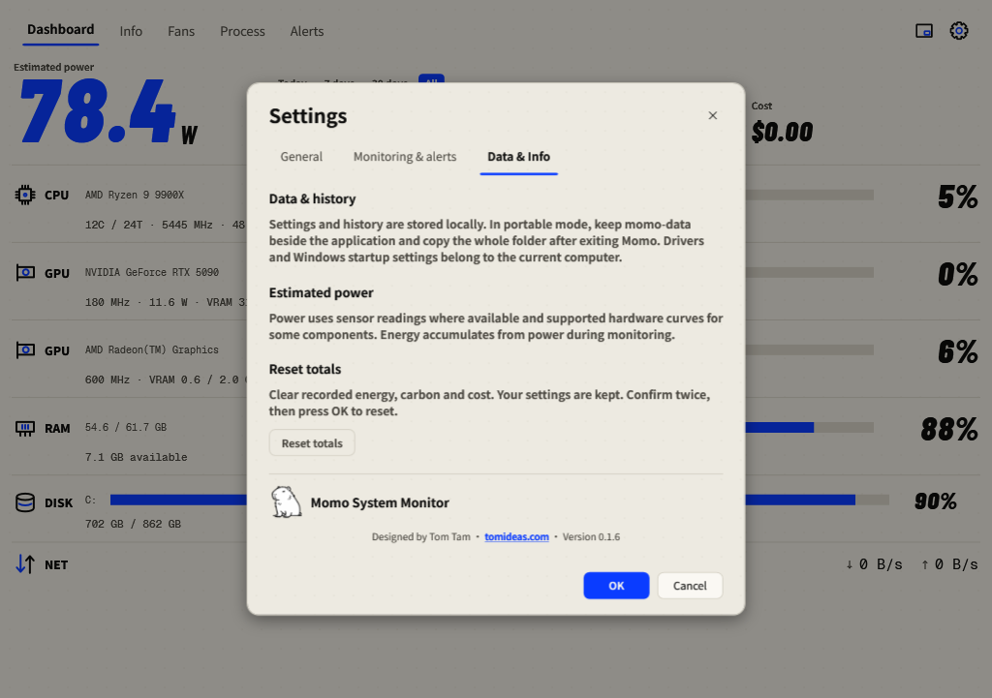The height and width of the screenshot is (698, 992).
Task: Open the Alerts tab
Action: [307, 31]
